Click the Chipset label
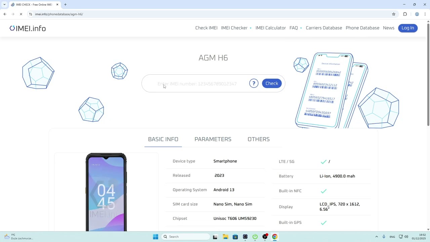 (180, 218)
